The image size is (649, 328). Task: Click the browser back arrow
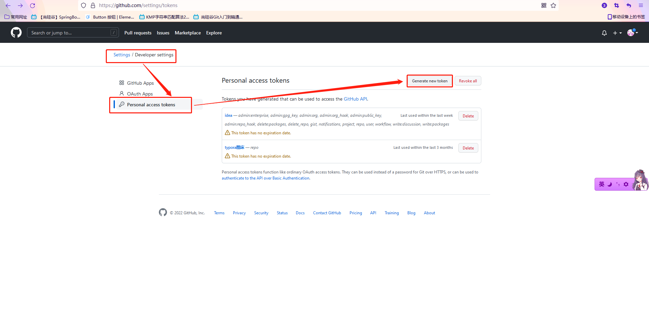[8, 5]
